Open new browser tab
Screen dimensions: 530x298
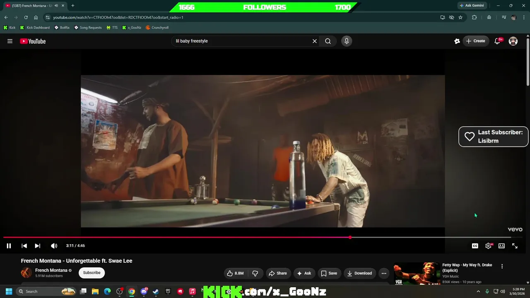[x=73, y=5]
